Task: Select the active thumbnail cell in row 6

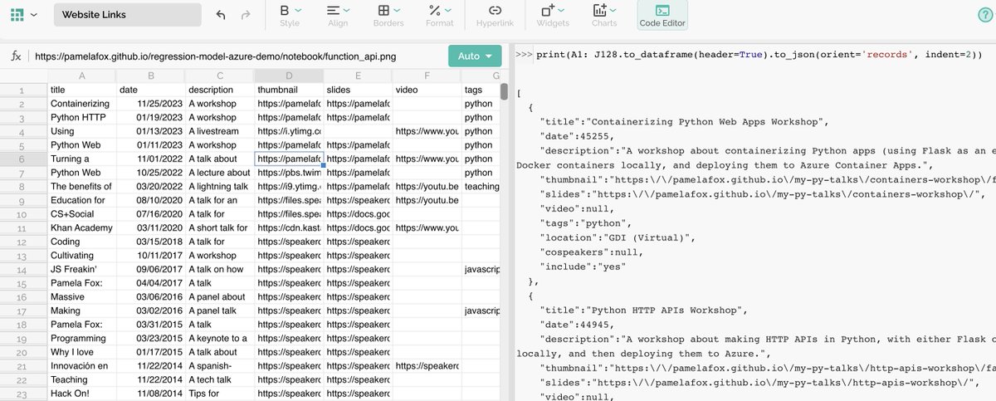Action: tap(289, 159)
